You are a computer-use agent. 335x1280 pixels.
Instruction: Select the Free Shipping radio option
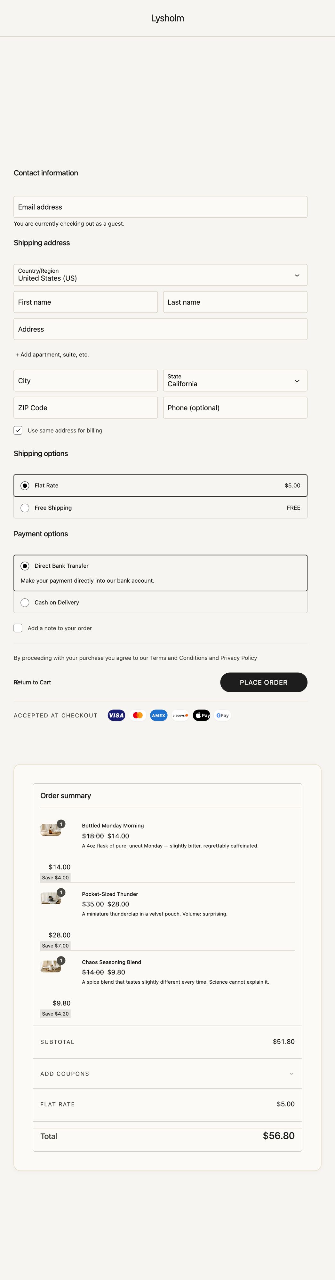(x=25, y=508)
